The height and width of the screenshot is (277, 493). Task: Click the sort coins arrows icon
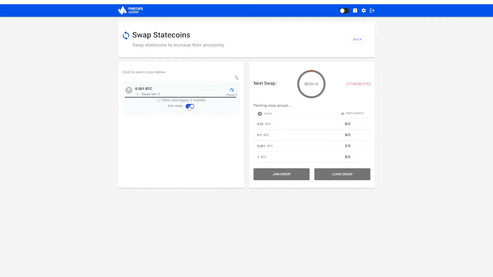(236, 78)
